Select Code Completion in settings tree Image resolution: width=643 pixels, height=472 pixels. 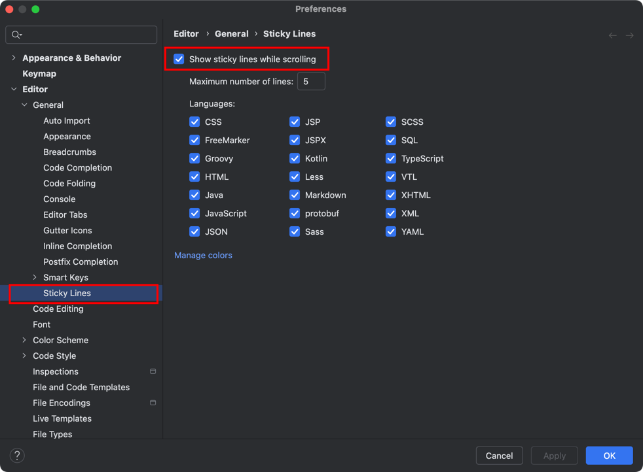(x=77, y=168)
